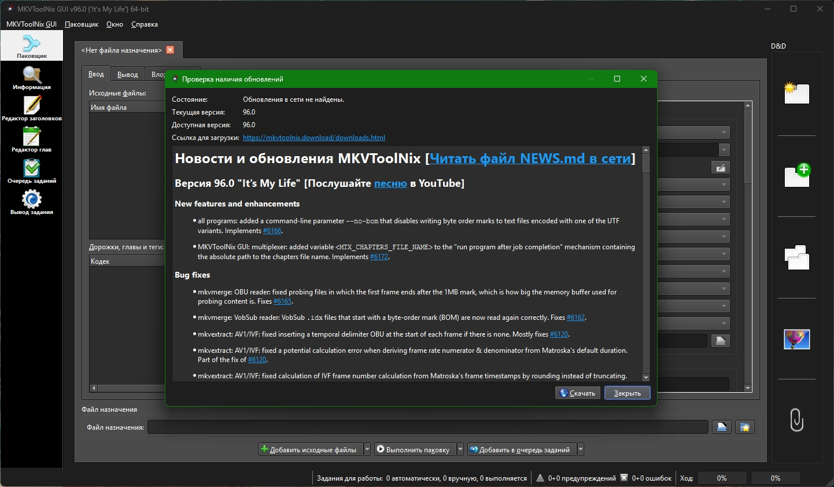The width and height of the screenshot is (834, 487).
Task: Click the errors icon in the status bar
Action: (x=624, y=478)
